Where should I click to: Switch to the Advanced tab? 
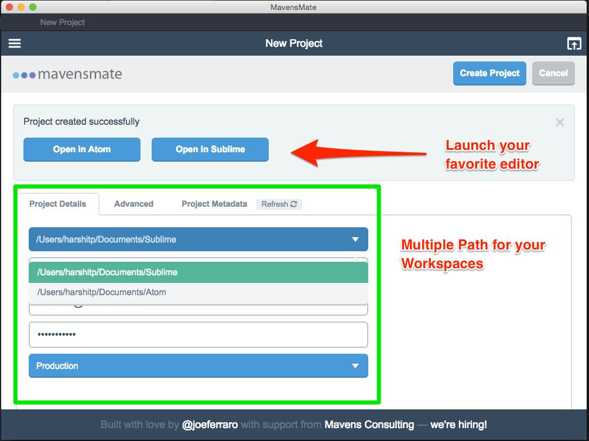[x=133, y=204]
